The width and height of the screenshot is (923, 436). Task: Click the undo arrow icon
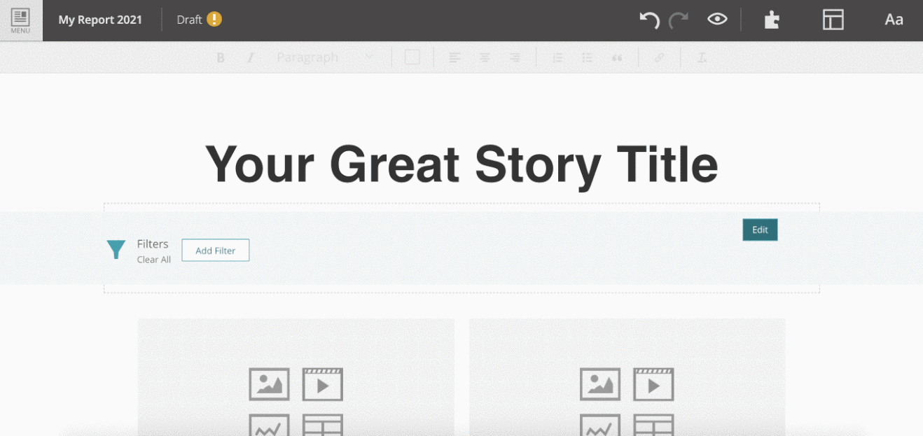(x=650, y=20)
